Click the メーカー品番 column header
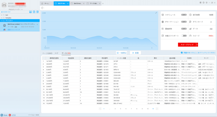Screen dimensions: 217x117 click(x=122, y=58)
